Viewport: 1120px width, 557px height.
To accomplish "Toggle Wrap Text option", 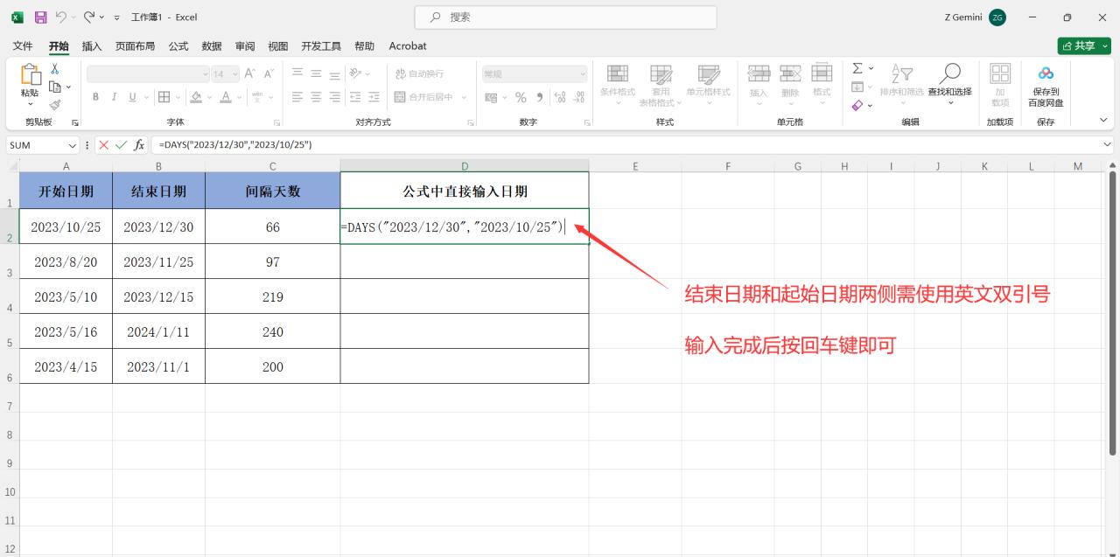I will coord(419,73).
